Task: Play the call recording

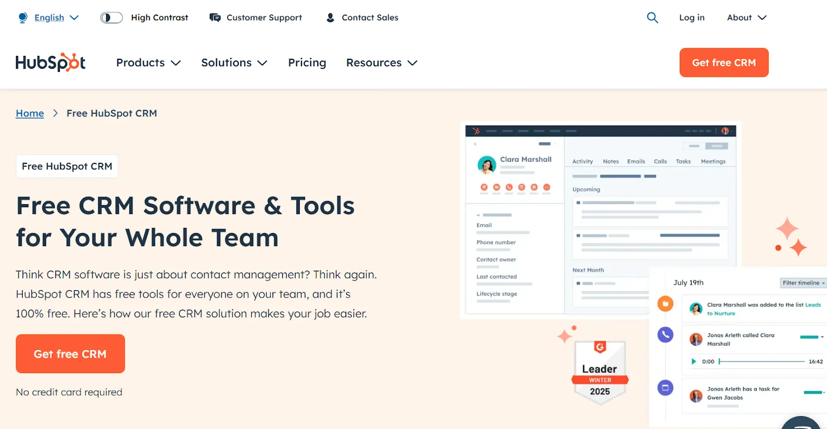Action: [x=694, y=361]
